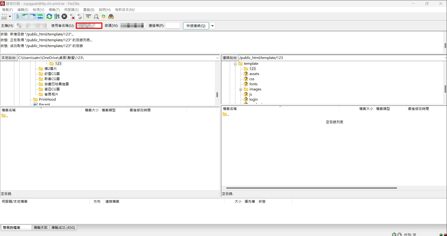Screen dimensions: 447x236
Task: Click the refresh file lists icon
Action: click(x=49, y=17)
